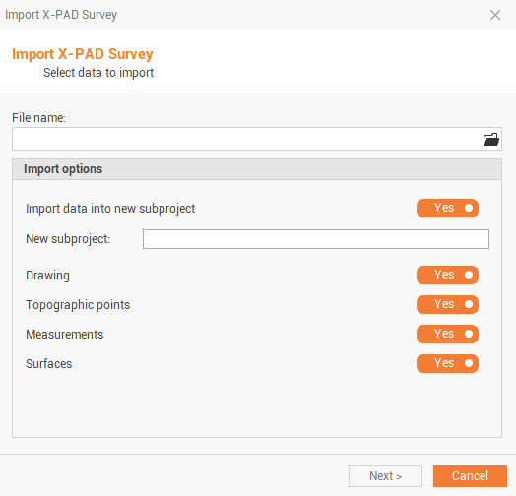Click the Surfaces option label
516x496 pixels.
point(49,364)
